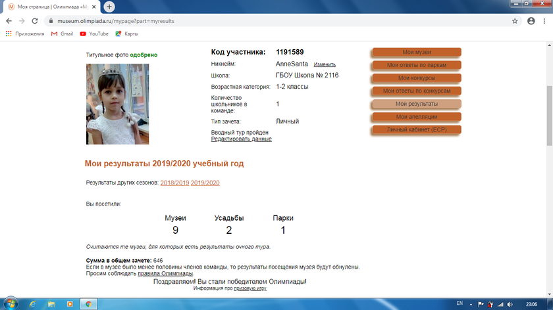Open Личный кабинет (ЕСР)
The height and width of the screenshot is (310, 553).
click(x=416, y=130)
